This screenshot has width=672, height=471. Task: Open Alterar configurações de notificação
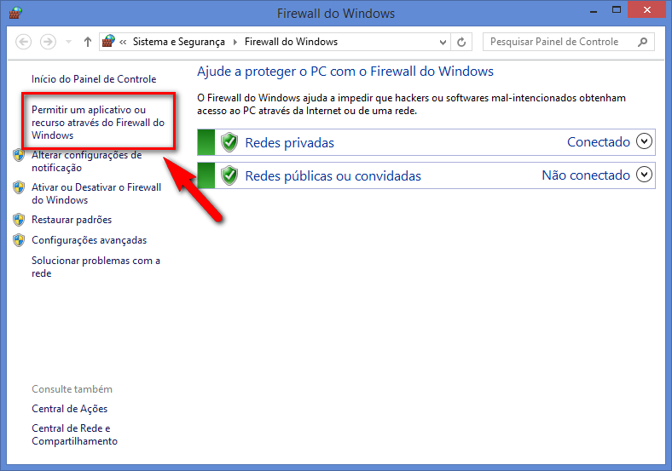tap(87, 162)
